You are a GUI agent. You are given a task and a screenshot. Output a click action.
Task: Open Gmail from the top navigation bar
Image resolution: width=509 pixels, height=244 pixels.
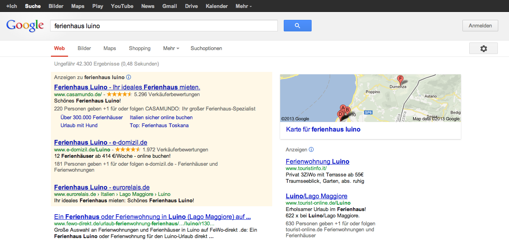[170, 6]
